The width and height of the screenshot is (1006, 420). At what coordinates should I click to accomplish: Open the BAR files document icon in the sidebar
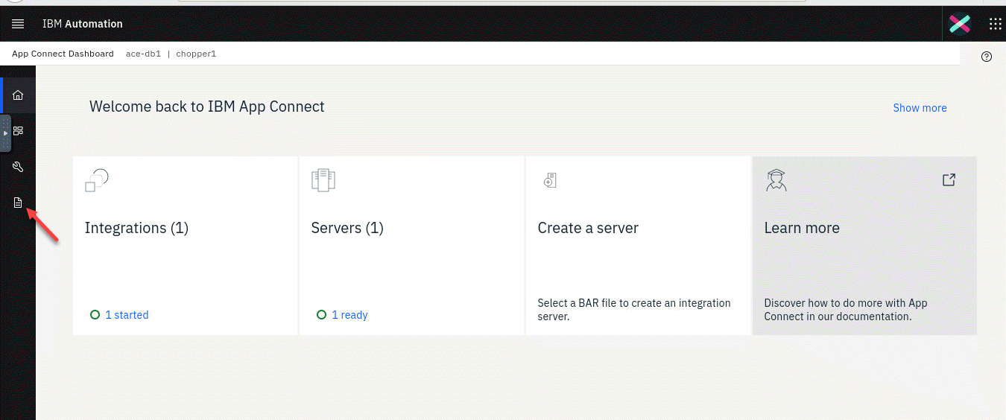[x=18, y=203]
